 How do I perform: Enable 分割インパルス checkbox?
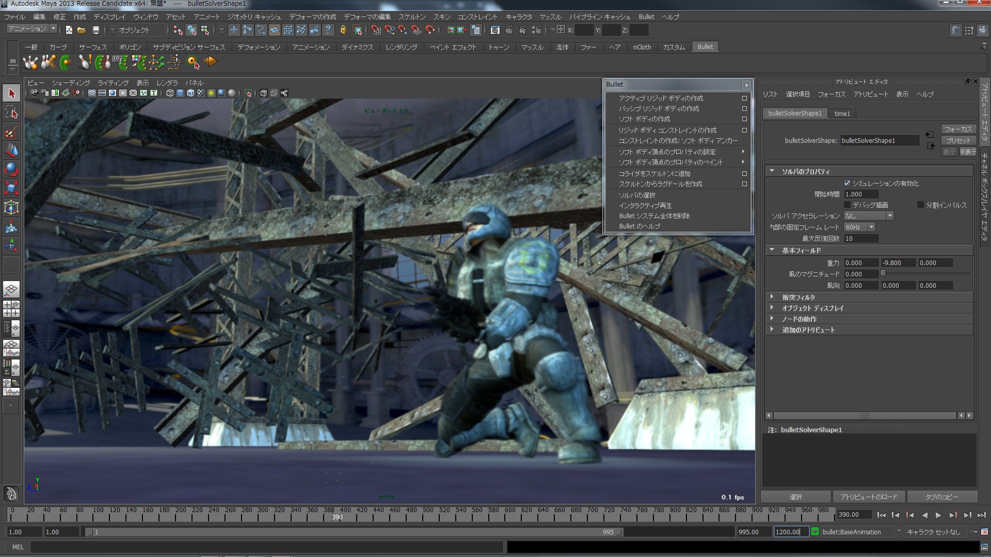920,205
